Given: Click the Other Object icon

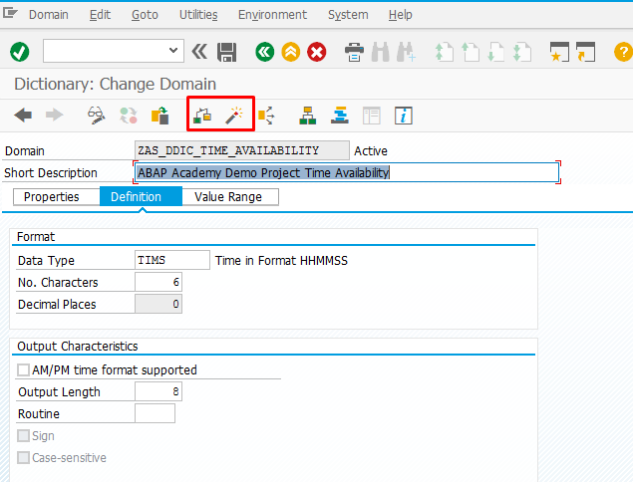Looking at the screenshot, I should pyautogui.click(x=159, y=116).
